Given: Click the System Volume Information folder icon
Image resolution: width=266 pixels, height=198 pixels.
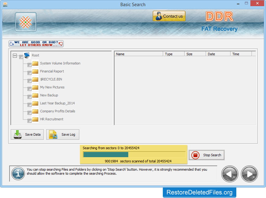Looking at the screenshot, I should 35,63.
